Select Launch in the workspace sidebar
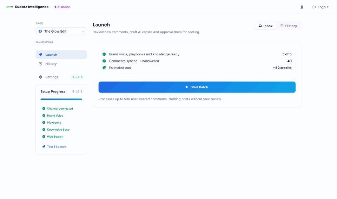The width and height of the screenshot is (337, 199). point(61,54)
